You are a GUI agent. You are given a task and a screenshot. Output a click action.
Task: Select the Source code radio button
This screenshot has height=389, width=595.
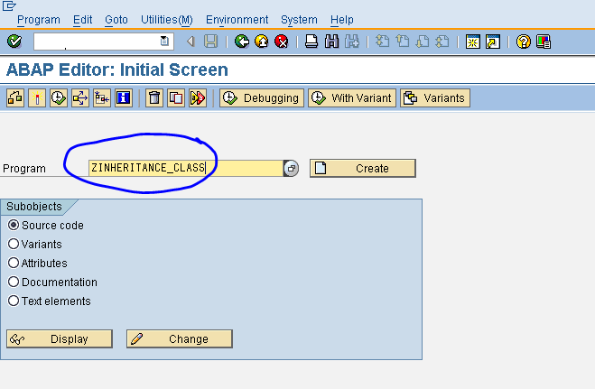point(14,226)
